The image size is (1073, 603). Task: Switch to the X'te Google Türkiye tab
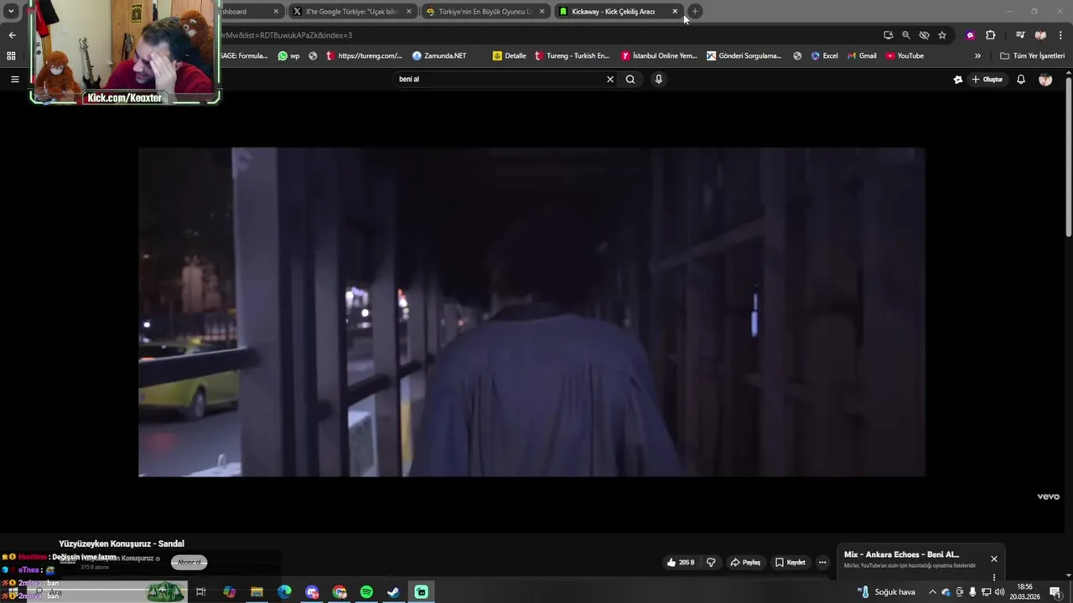(351, 12)
